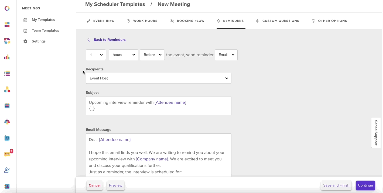This screenshot has height=193, width=383.
Task: Open the Sense Support side tab
Action: click(x=376, y=133)
